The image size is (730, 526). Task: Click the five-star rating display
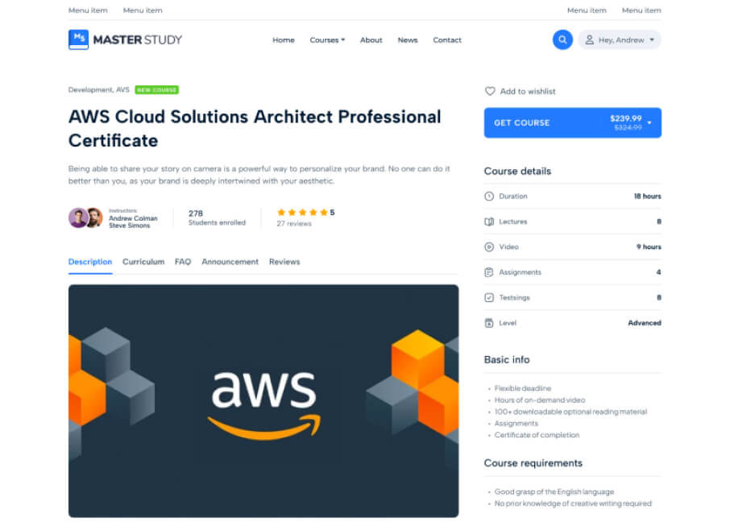pyautogui.click(x=302, y=213)
